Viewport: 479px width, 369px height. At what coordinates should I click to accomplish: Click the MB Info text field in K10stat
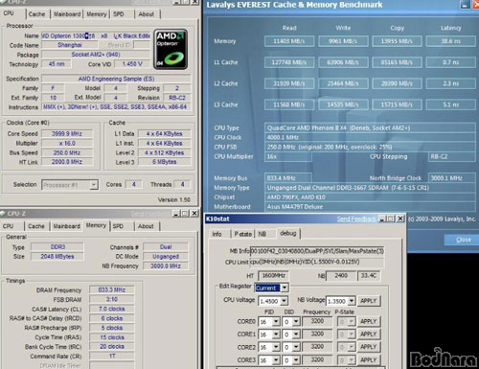(x=317, y=251)
